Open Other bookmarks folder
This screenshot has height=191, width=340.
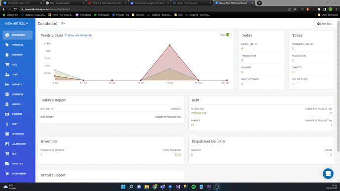click(x=328, y=15)
